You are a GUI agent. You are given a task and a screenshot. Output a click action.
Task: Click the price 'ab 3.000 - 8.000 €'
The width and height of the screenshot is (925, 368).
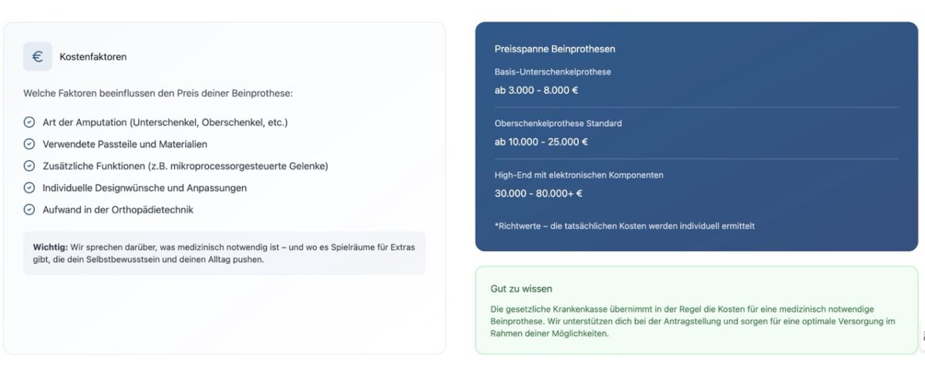536,90
